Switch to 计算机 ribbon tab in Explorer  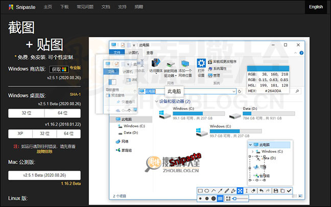[x=133, y=53]
